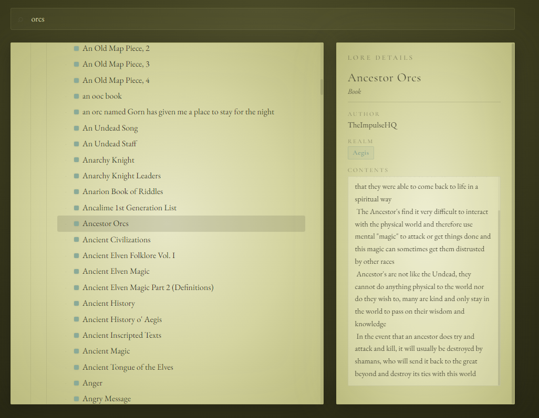Click the square icon beside "Anarchy Knight"
The image size is (539, 418).
click(76, 160)
